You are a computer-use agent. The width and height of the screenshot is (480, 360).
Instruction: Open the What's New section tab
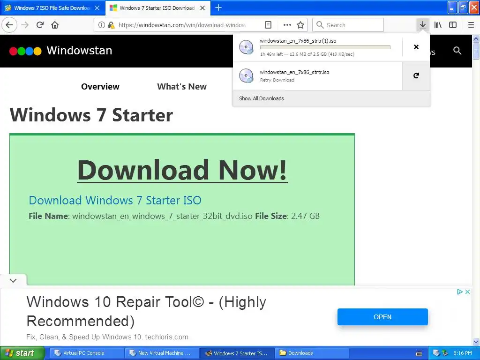[182, 87]
